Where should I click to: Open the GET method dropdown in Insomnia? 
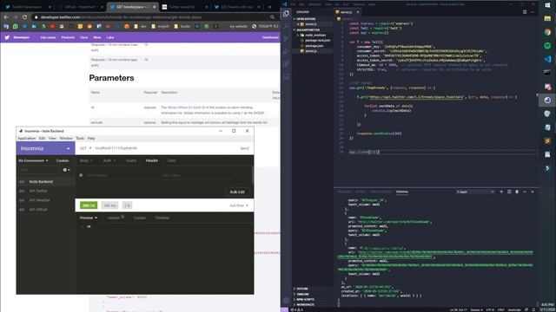pos(85,148)
